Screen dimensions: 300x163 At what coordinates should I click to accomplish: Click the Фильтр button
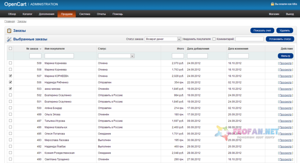pyautogui.click(x=285, y=56)
